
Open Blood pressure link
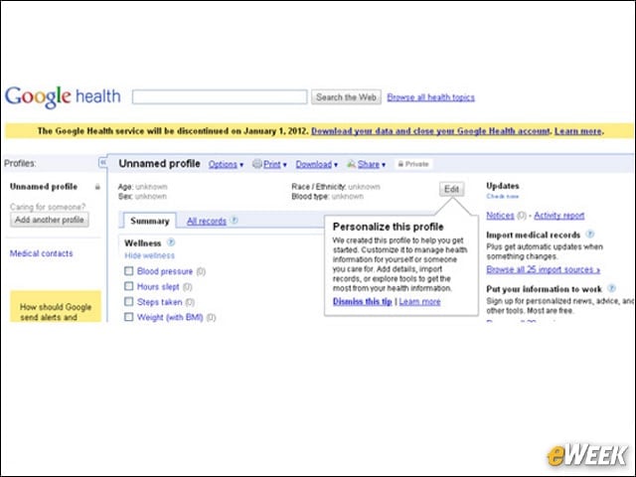point(165,271)
